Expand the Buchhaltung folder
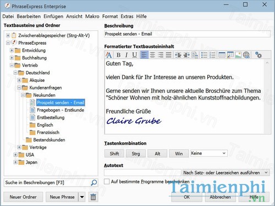The height and width of the screenshot is (206, 275). coord(12,58)
